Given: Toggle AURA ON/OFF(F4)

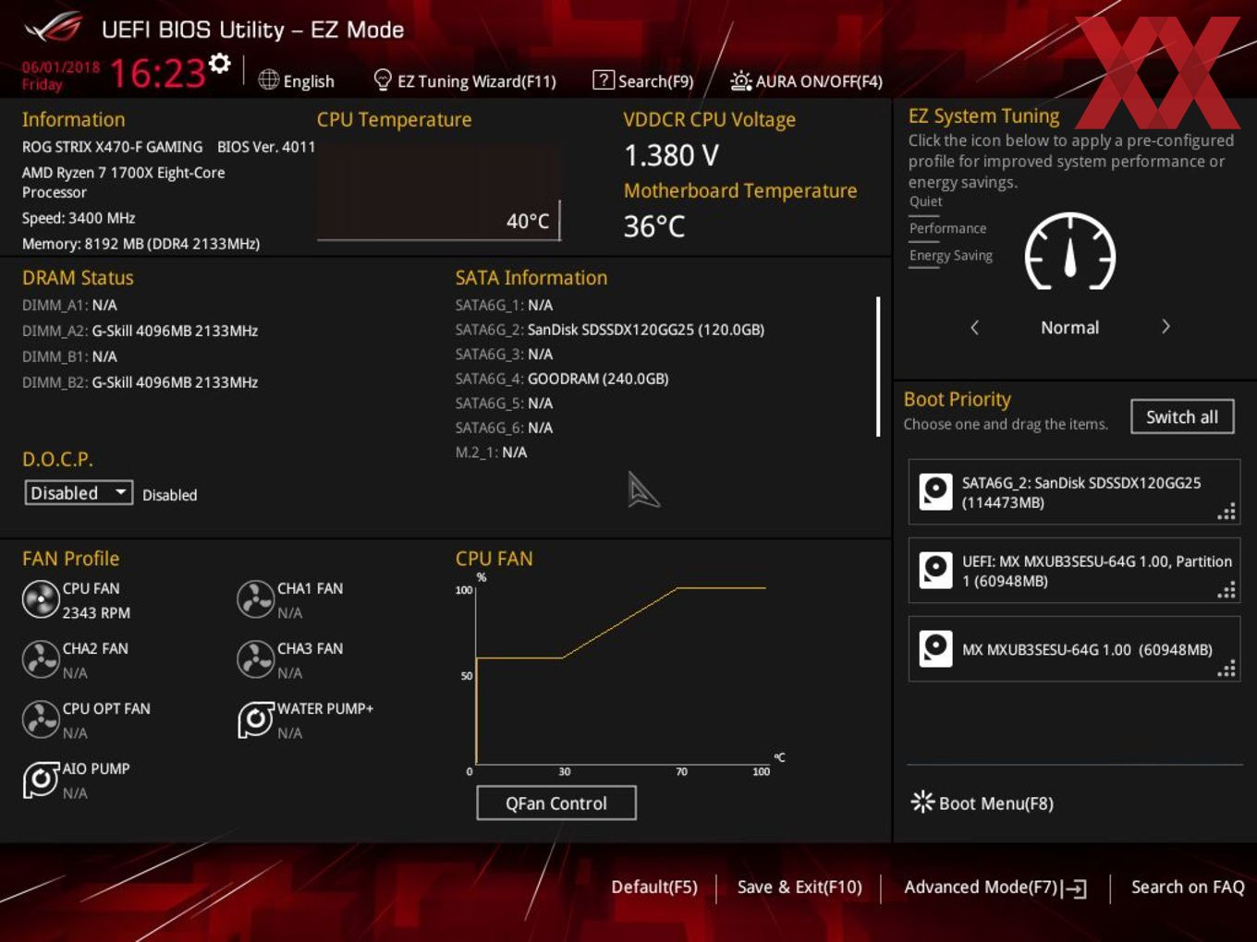Looking at the screenshot, I should (x=819, y=81).
